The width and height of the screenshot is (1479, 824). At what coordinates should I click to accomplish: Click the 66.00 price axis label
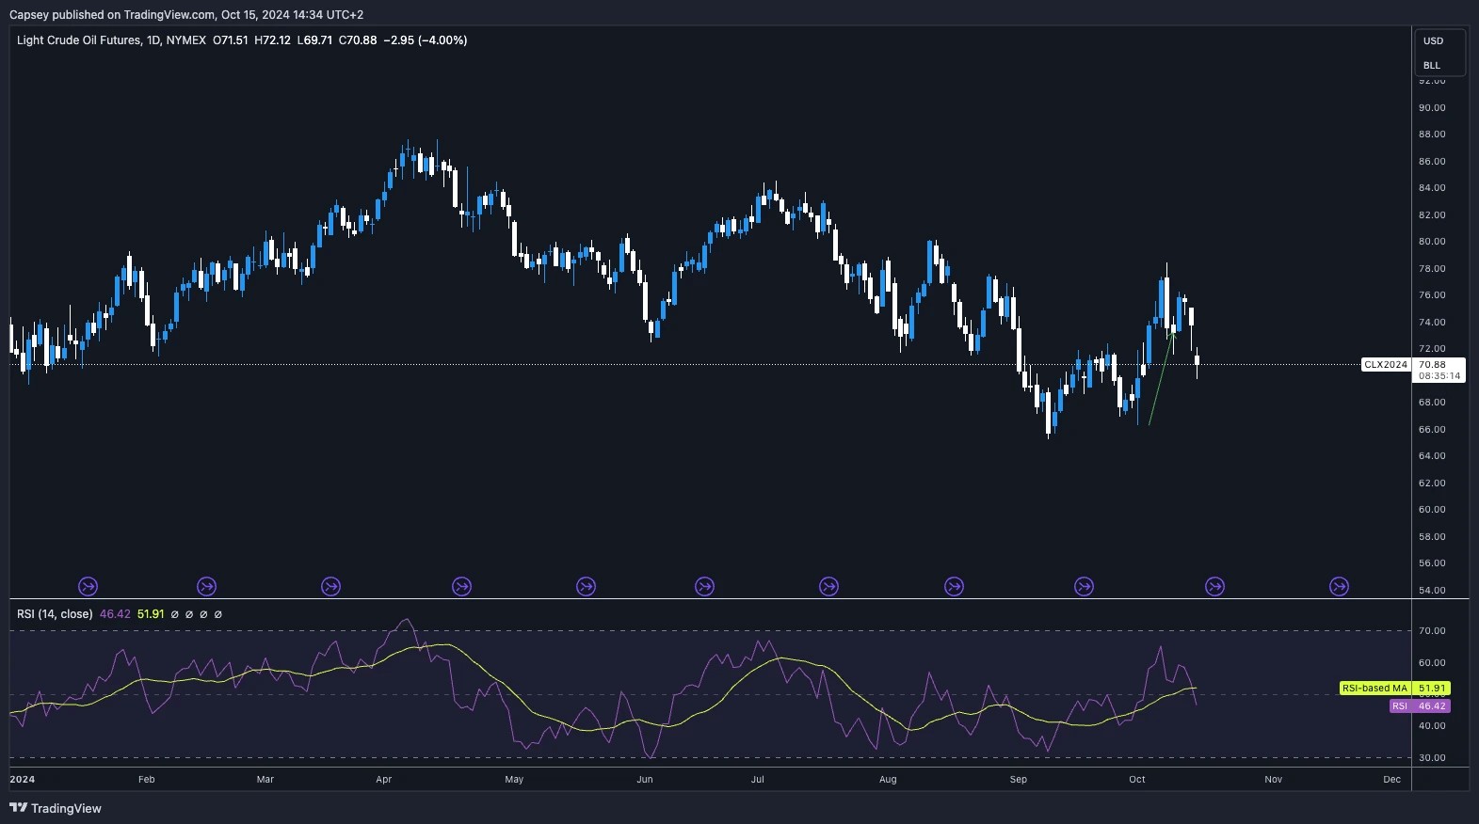pos(1432,429)
